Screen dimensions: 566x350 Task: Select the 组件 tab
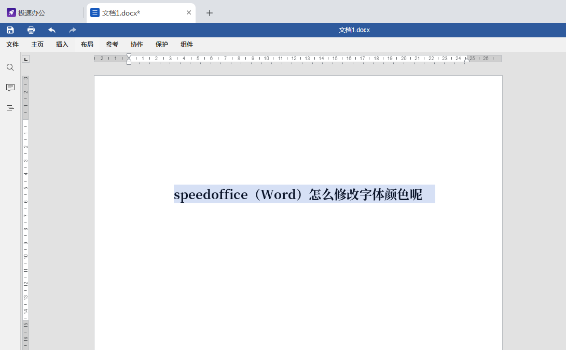click(x=187, y=45)
